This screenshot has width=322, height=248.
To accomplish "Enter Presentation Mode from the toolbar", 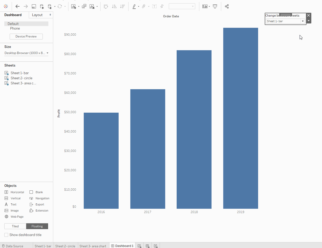I will 215,6.
